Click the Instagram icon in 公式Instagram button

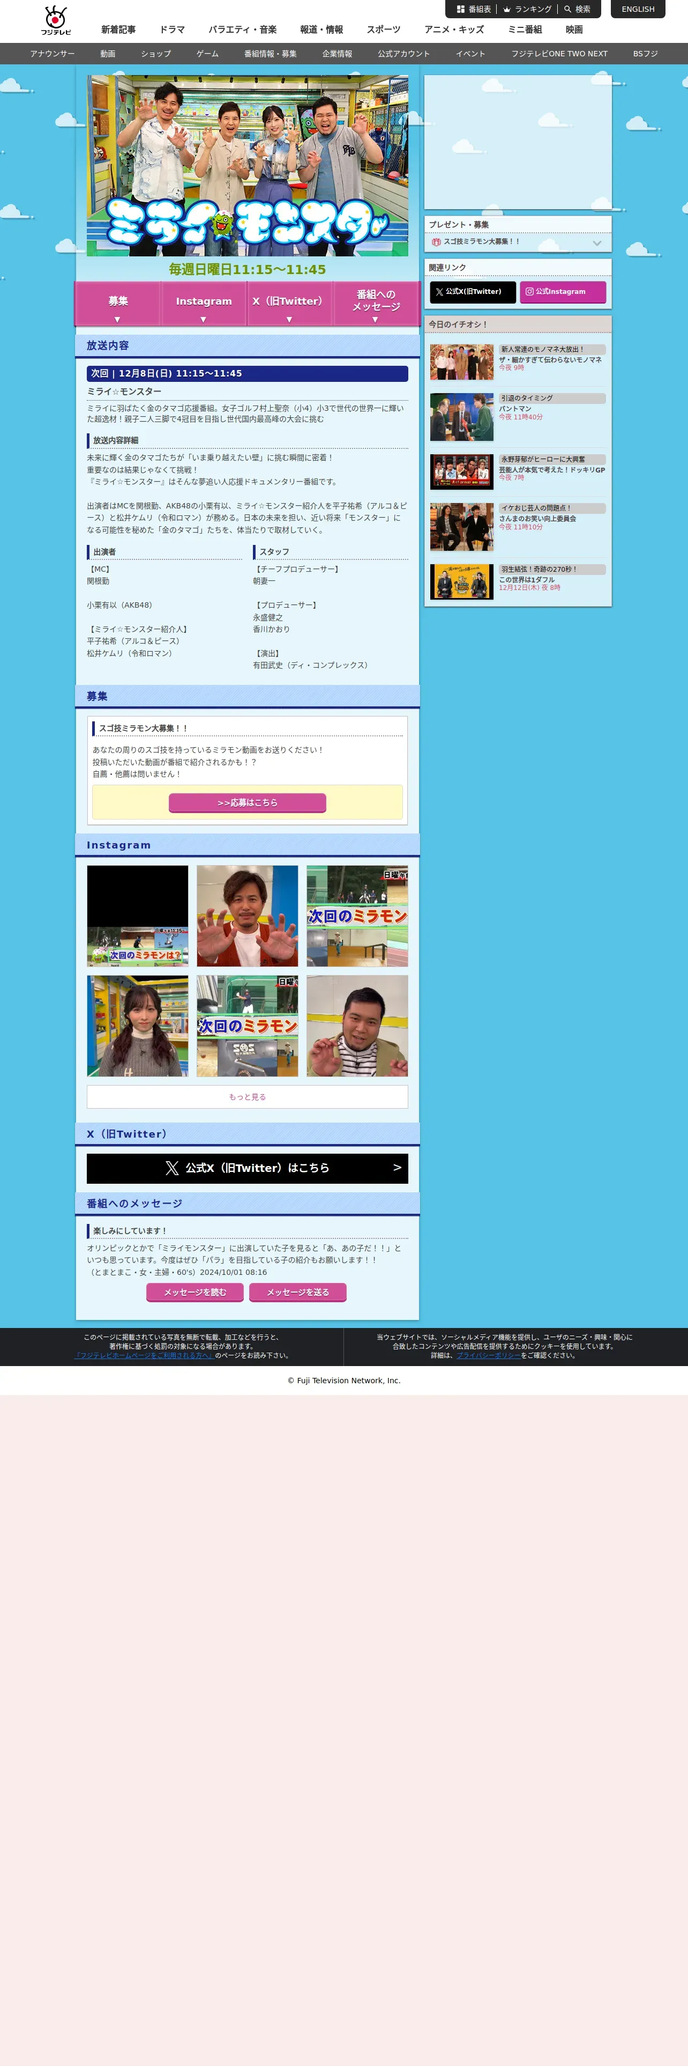pyautogui.click(x=529, y=292)
